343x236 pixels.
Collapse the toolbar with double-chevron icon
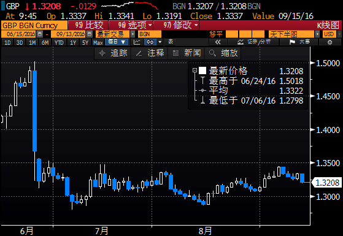click(218, 42)
